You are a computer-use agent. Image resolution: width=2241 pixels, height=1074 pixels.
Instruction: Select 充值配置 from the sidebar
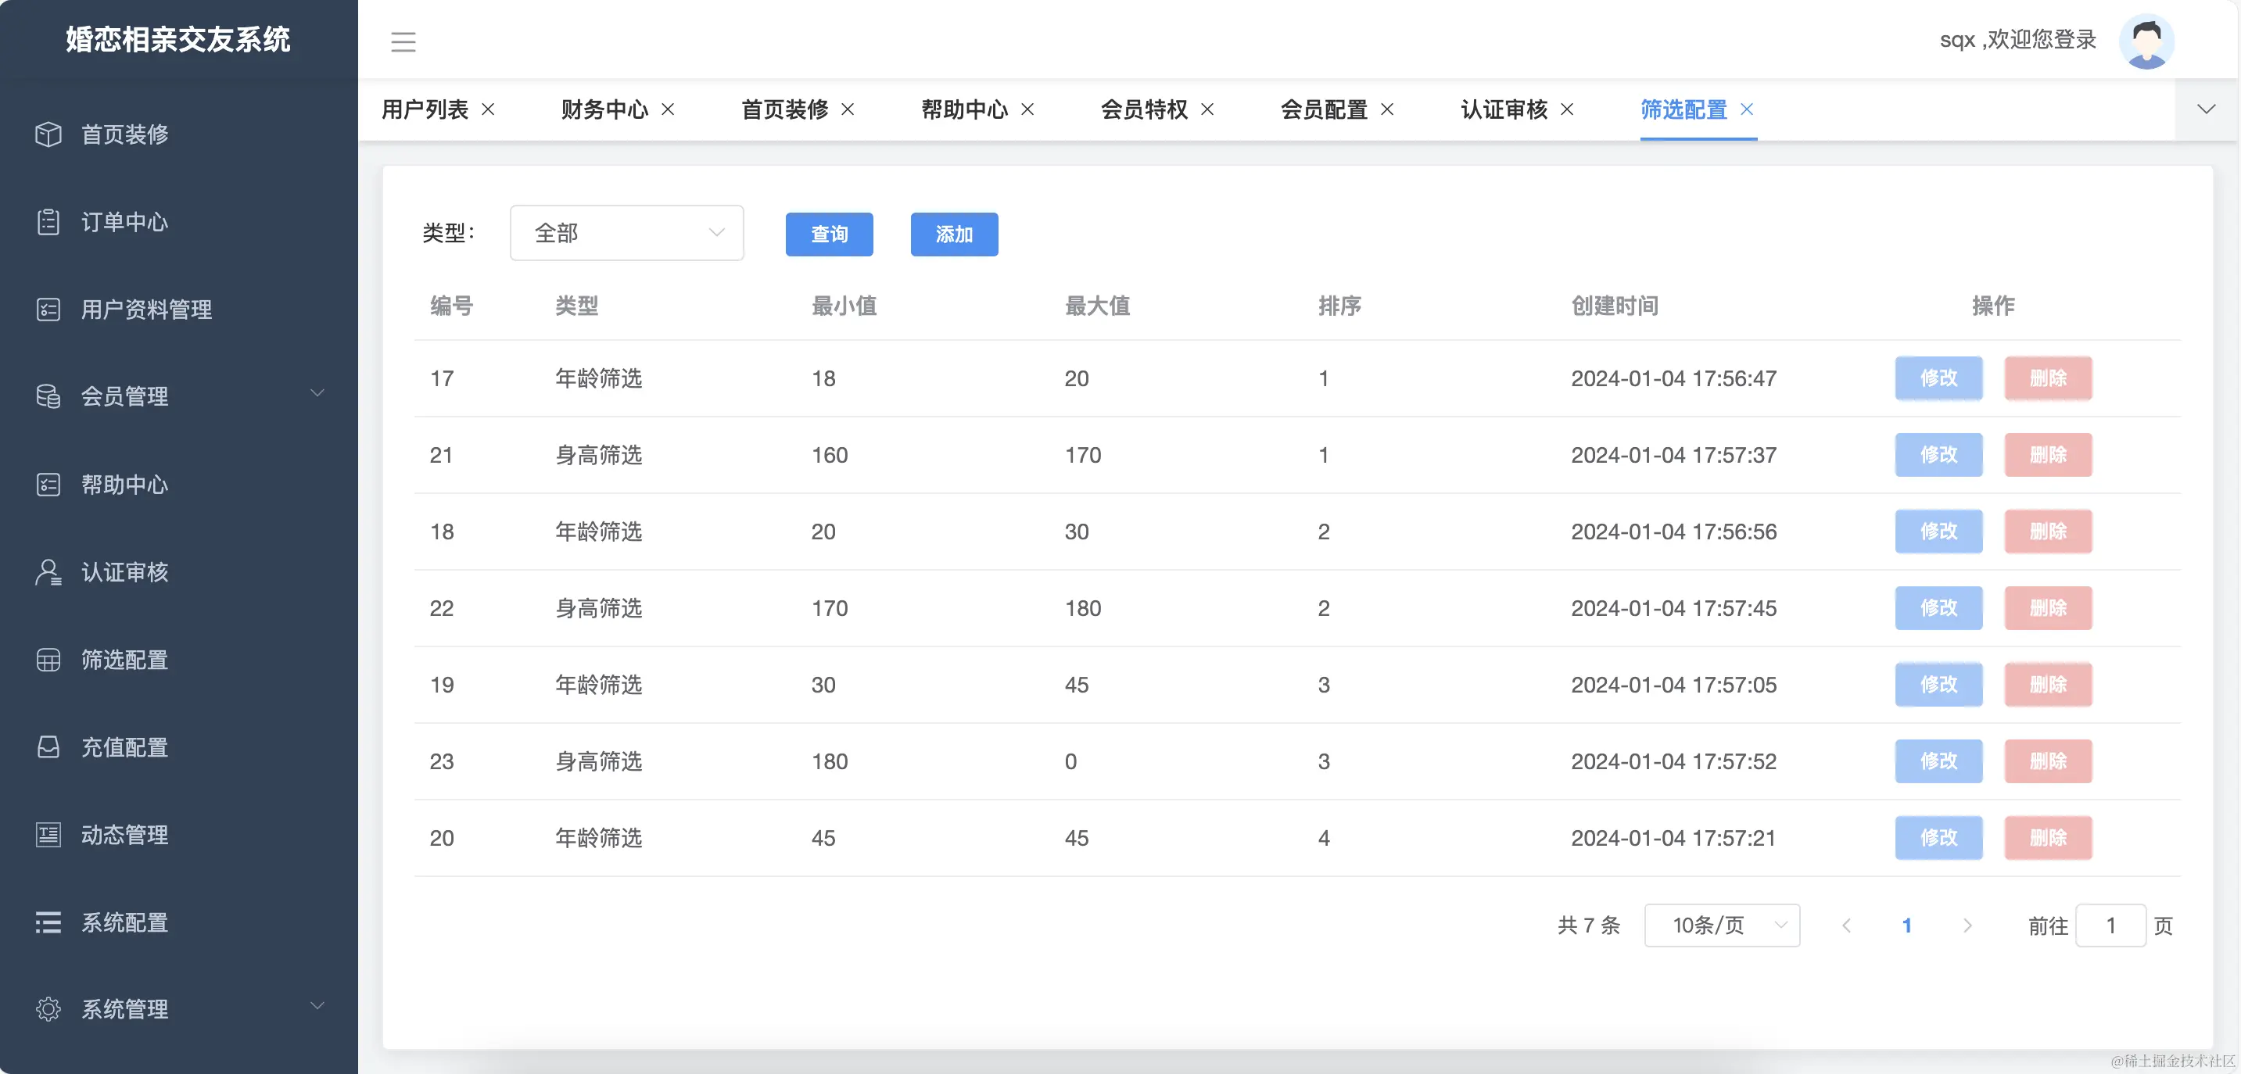124,747
